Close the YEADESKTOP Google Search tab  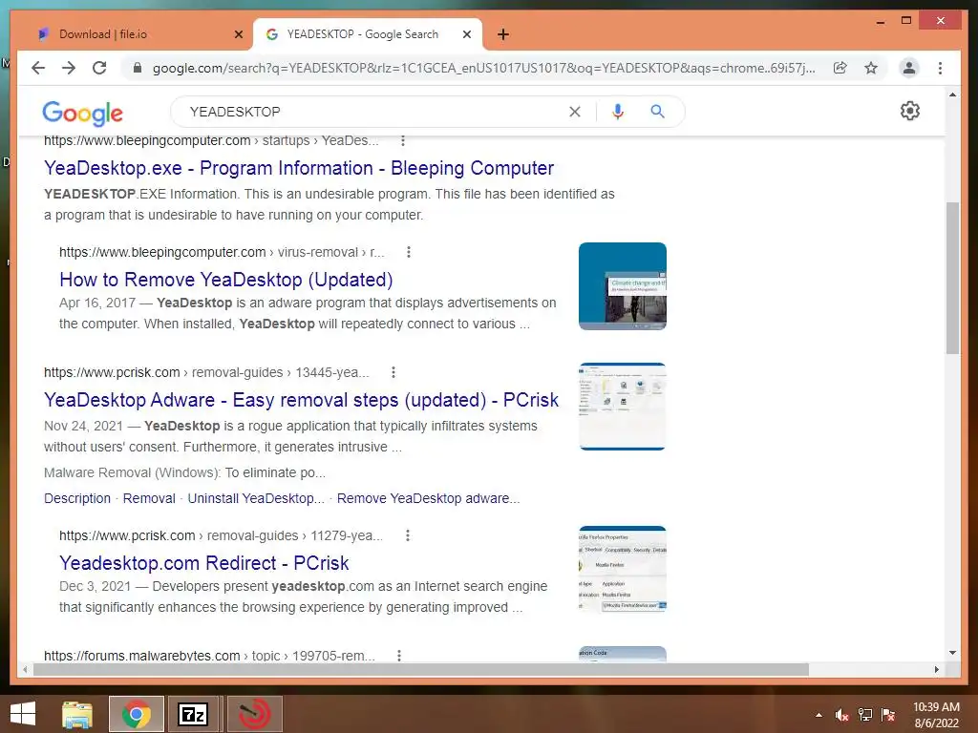point(466,34)
